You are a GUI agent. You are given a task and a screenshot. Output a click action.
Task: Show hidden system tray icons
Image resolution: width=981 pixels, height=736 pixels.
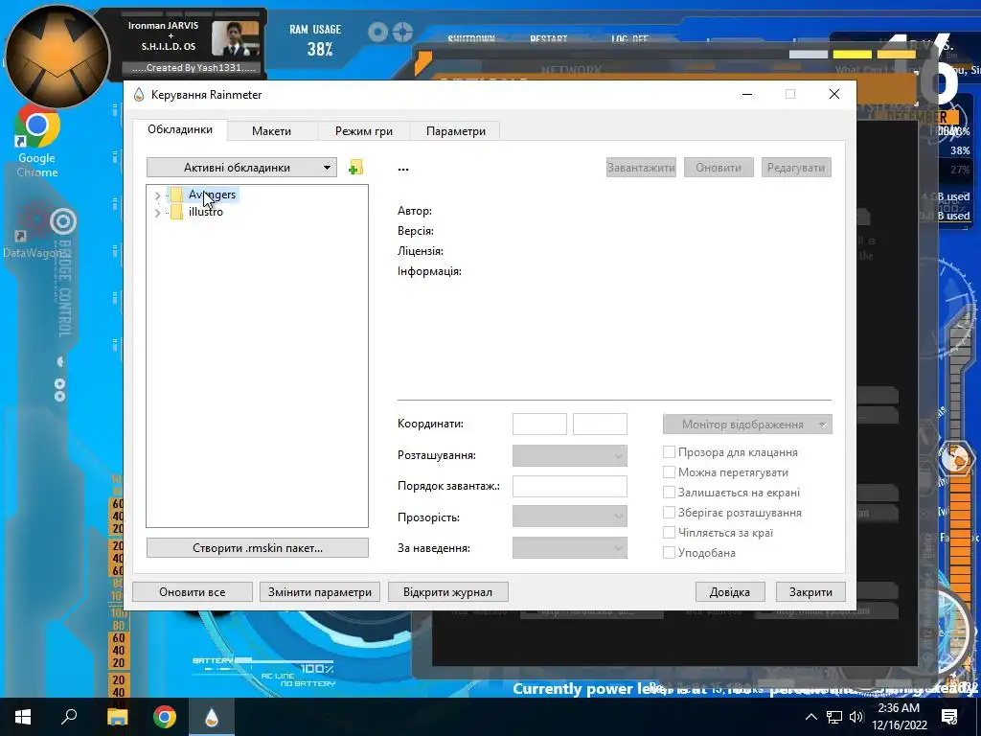click(x=810, y=717)
